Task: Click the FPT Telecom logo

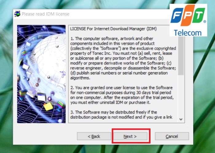Action: [188, 20]
